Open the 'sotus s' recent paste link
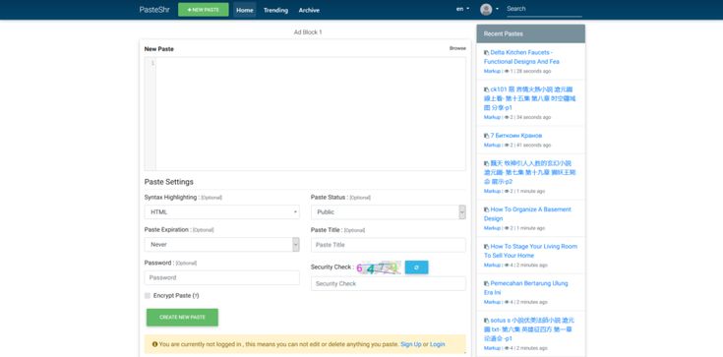723x357 pixels. tap(529, 328)
